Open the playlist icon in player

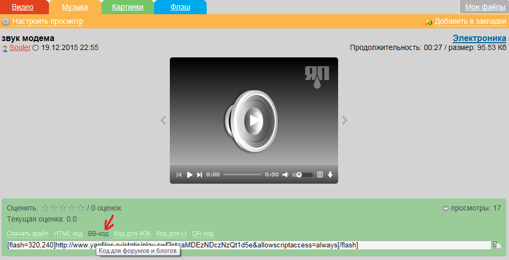[x=320, y=175]
